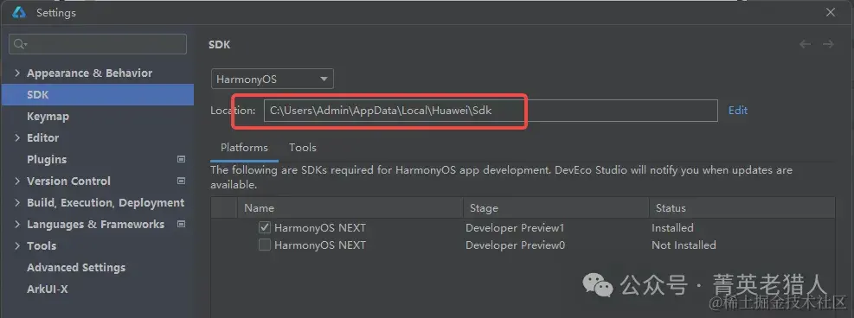Expand the Editor settings section
This screenshot has width=854, height=318.
click(18, 137)
